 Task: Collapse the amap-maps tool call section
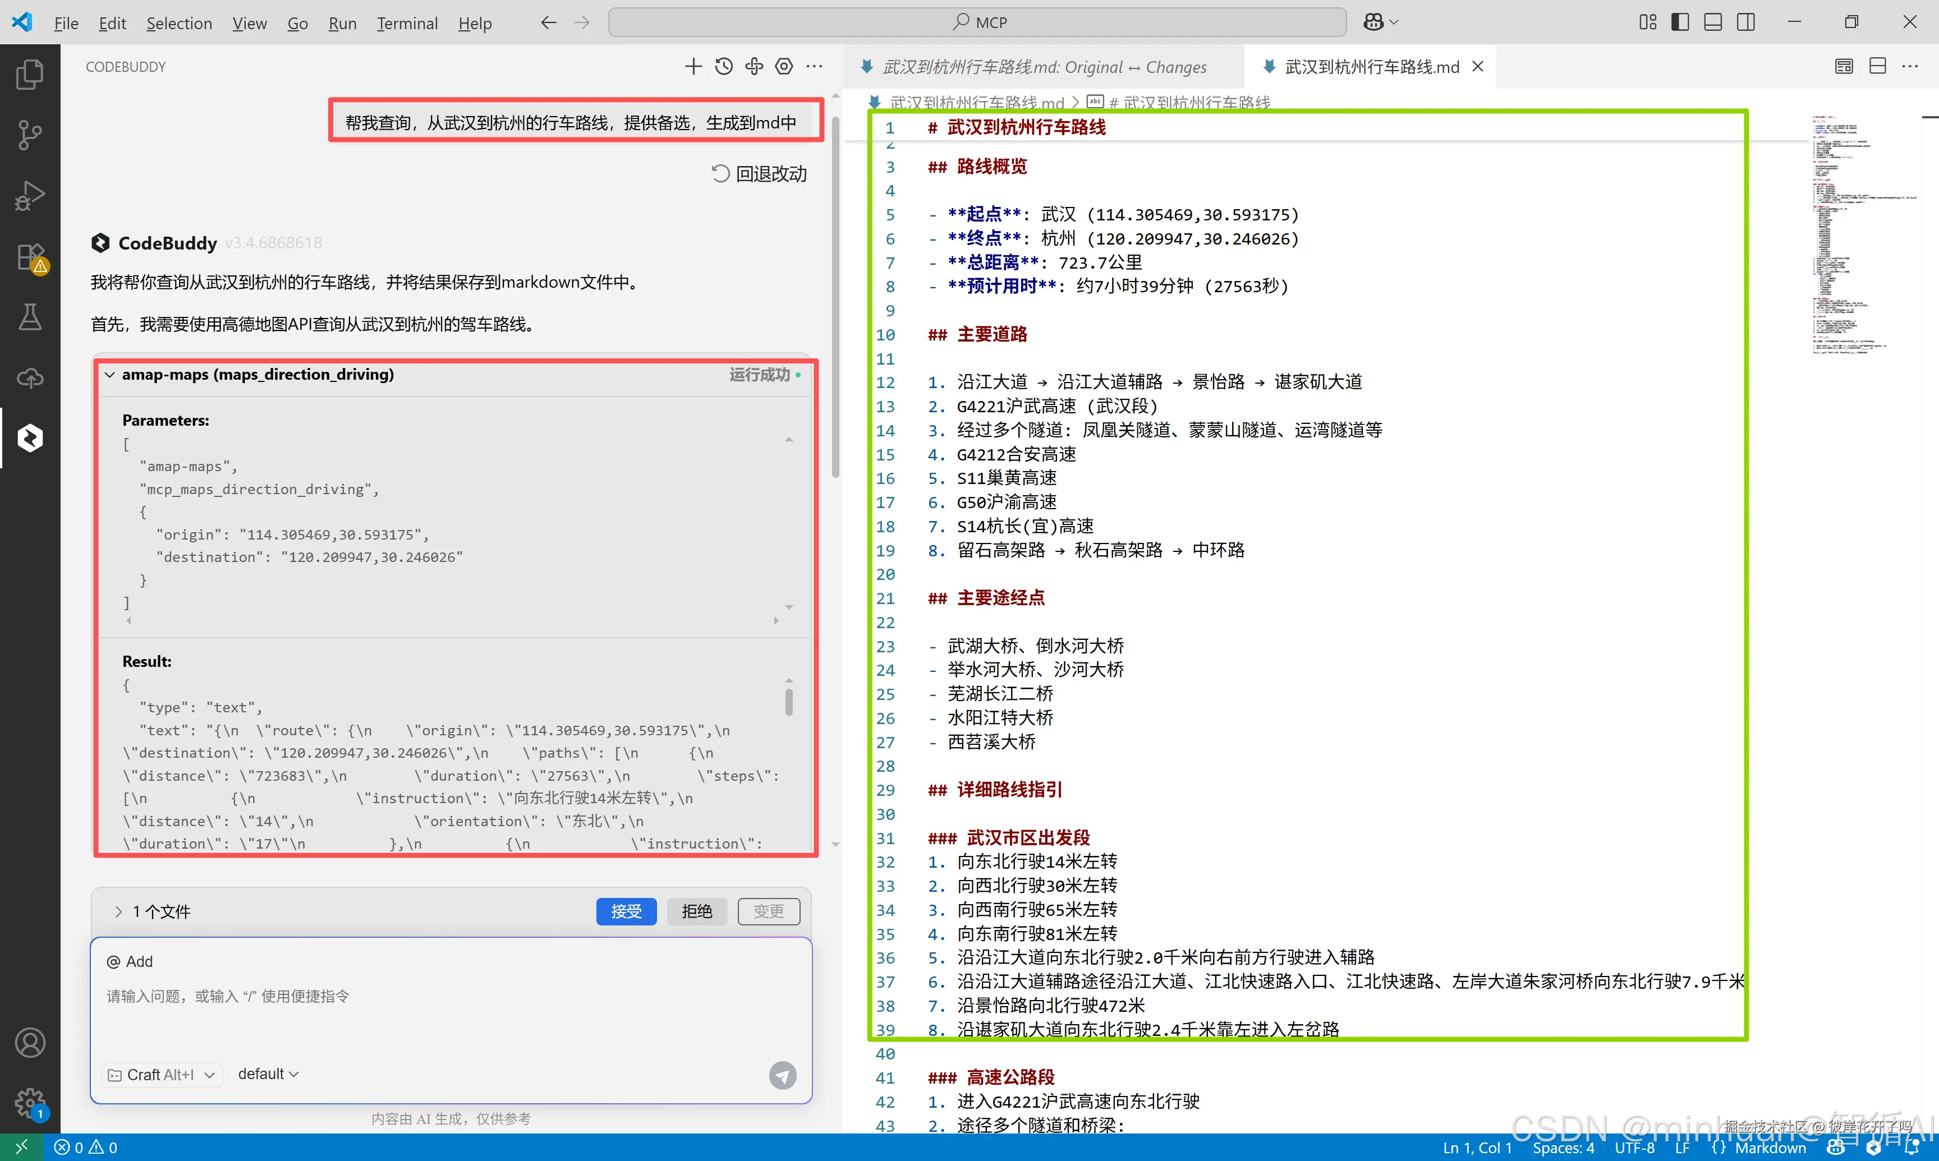pos(111,375)
